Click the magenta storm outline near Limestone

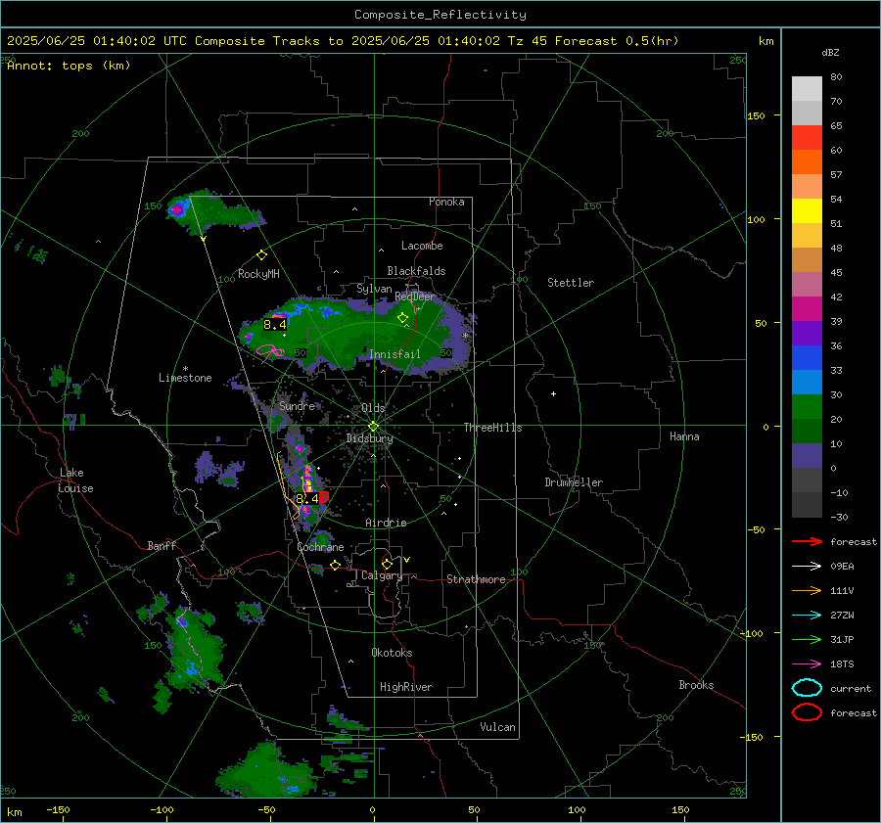coord(270,353)
